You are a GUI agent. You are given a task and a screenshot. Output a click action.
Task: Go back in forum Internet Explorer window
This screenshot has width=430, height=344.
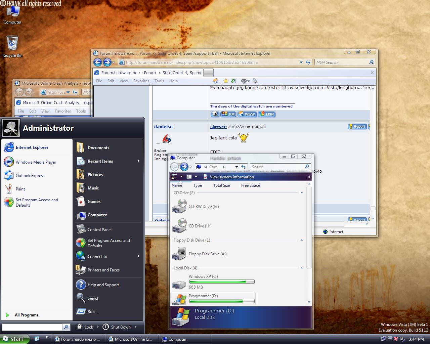97,62
